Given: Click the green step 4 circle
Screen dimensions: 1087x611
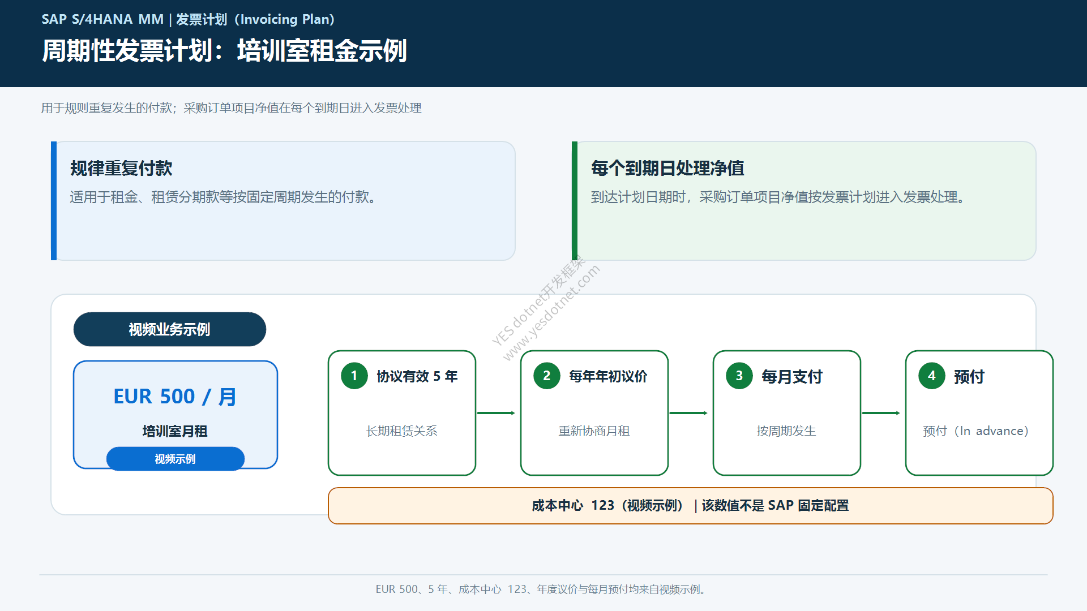Looking at the screenshot, I should click(932, 376).
